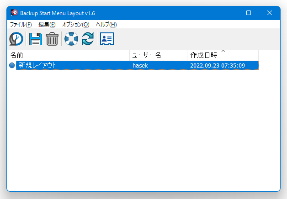The height and width of the screenshot is (199, 287).
Task: Open the 編集(E) menu
Action: click(x=47, y=25)
